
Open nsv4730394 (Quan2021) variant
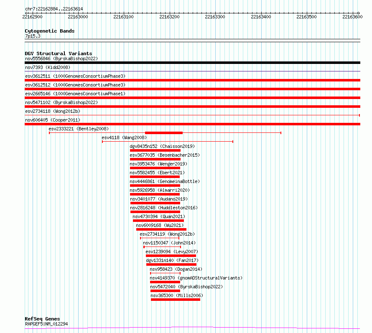[159, 216]
